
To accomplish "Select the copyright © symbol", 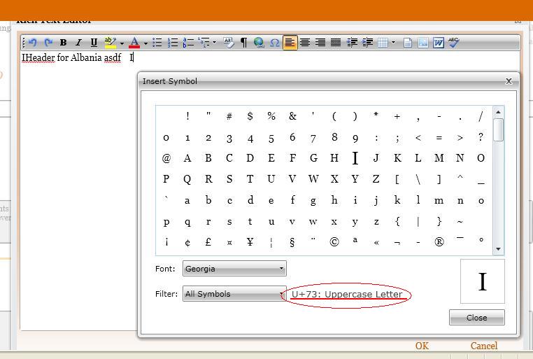I will [x=334, y=241].
